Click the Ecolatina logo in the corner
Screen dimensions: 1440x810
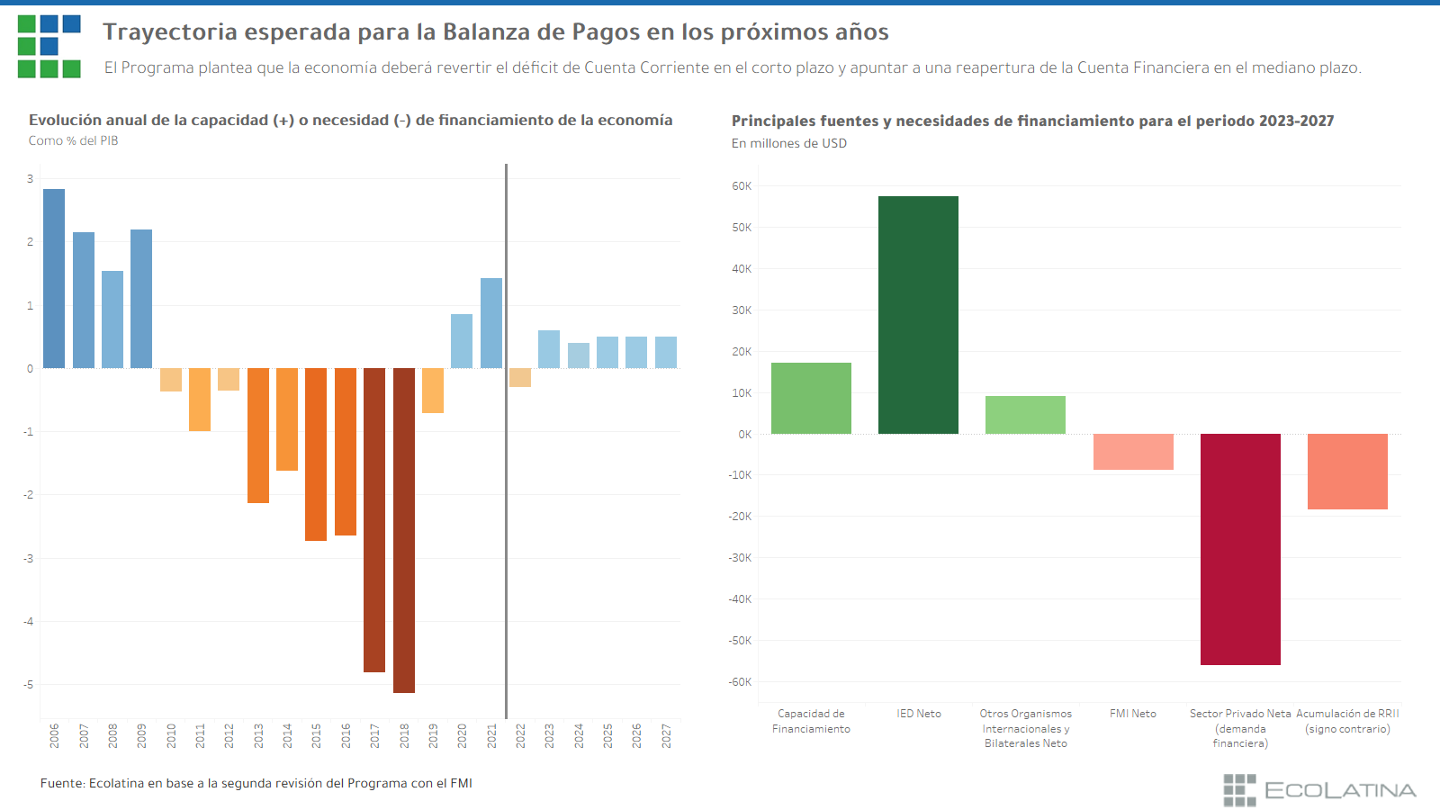(1318, 789)
